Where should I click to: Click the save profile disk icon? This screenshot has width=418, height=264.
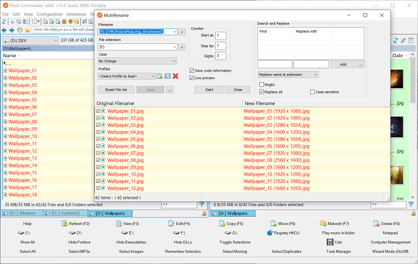pyautogui.click(x=167, y=76)
